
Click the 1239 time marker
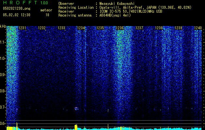(x=179, y=28)
